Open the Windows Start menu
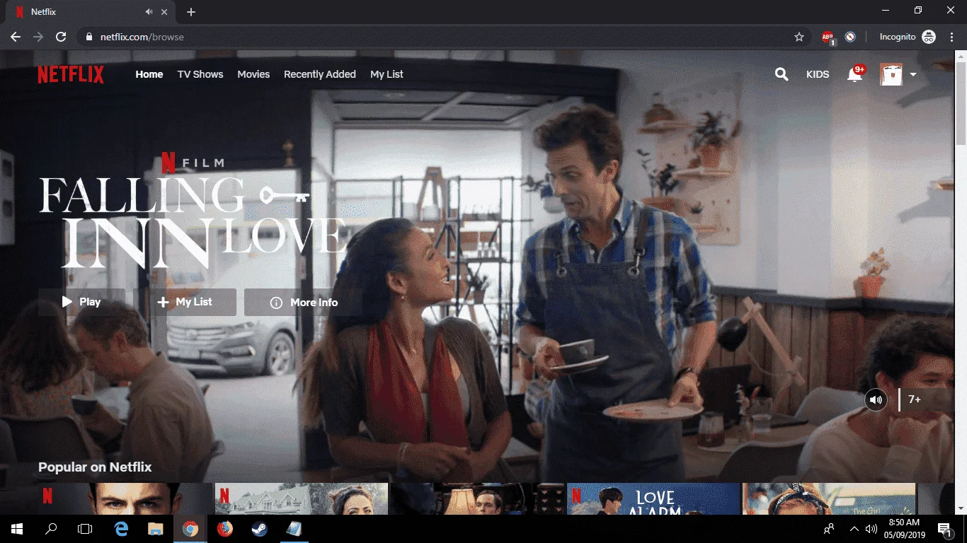The width and height of the screenshot is (967, 543). click(x=17, y=529)
